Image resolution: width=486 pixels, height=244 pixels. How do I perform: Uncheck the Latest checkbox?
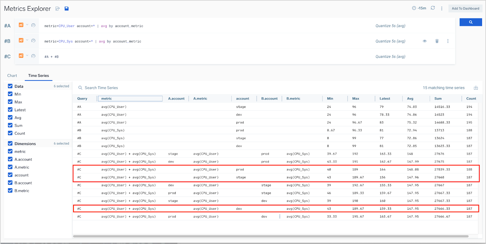pyautogui.click(x=10, y=110)
